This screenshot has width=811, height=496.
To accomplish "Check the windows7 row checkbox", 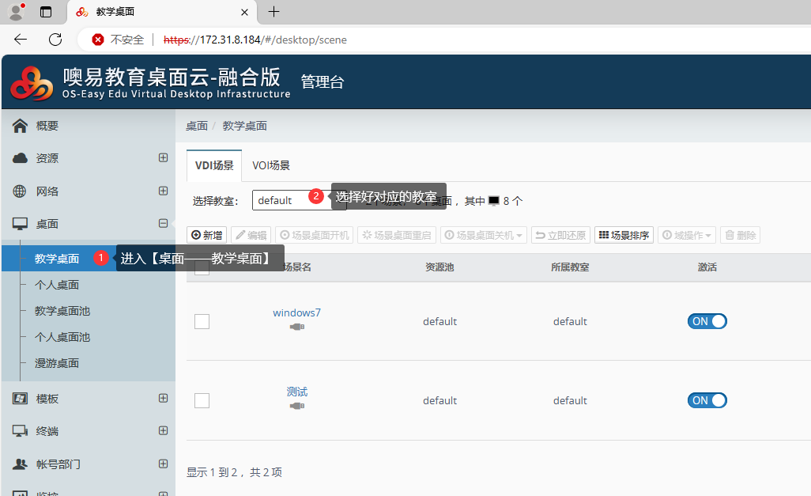I will (x=202, y=321).
